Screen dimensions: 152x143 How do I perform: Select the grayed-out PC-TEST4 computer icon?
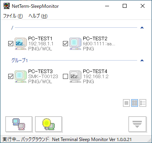point(75,77)
